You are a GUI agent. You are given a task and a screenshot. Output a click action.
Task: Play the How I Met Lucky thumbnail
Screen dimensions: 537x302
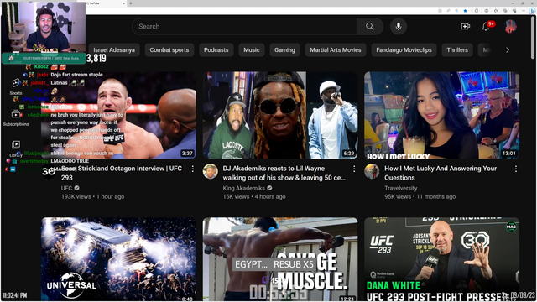[442, 115]
